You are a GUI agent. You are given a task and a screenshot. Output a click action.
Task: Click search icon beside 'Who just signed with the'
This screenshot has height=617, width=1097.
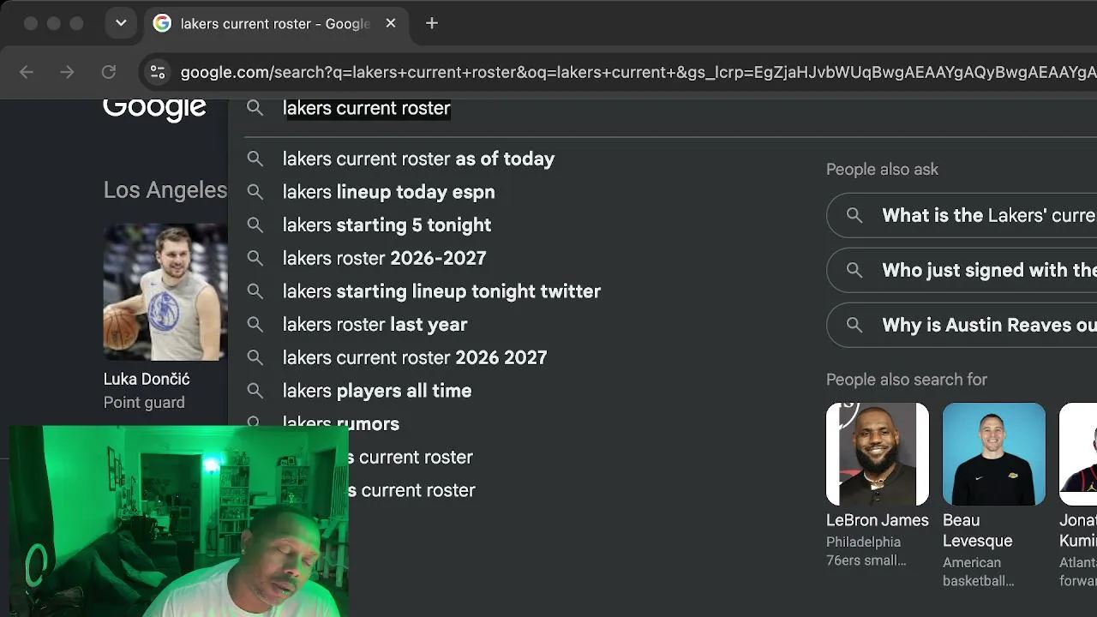854,271
